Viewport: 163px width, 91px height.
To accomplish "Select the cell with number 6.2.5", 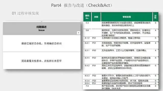I will coord(87,58).
